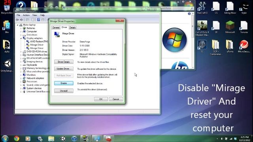The width and height of the screenshot is (253, 142).
Task: Click the Windows Start orb
Action: (5, 138)
